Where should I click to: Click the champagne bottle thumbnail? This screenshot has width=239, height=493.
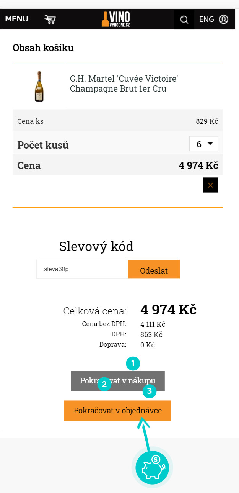point(39,87)
